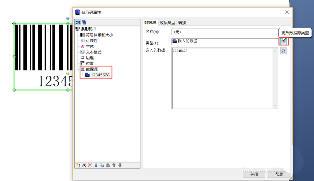This screenshot has height=181, width=314.
Task: Click the embedded data scrollbar up arrow
Action: coord(275,51)
